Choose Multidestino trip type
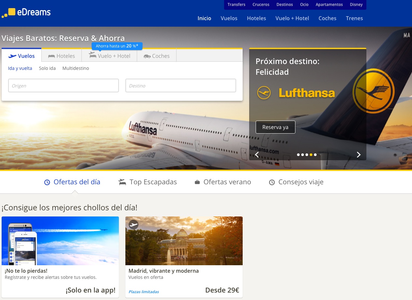Screen dimensions: 412x300 [76, 68]
